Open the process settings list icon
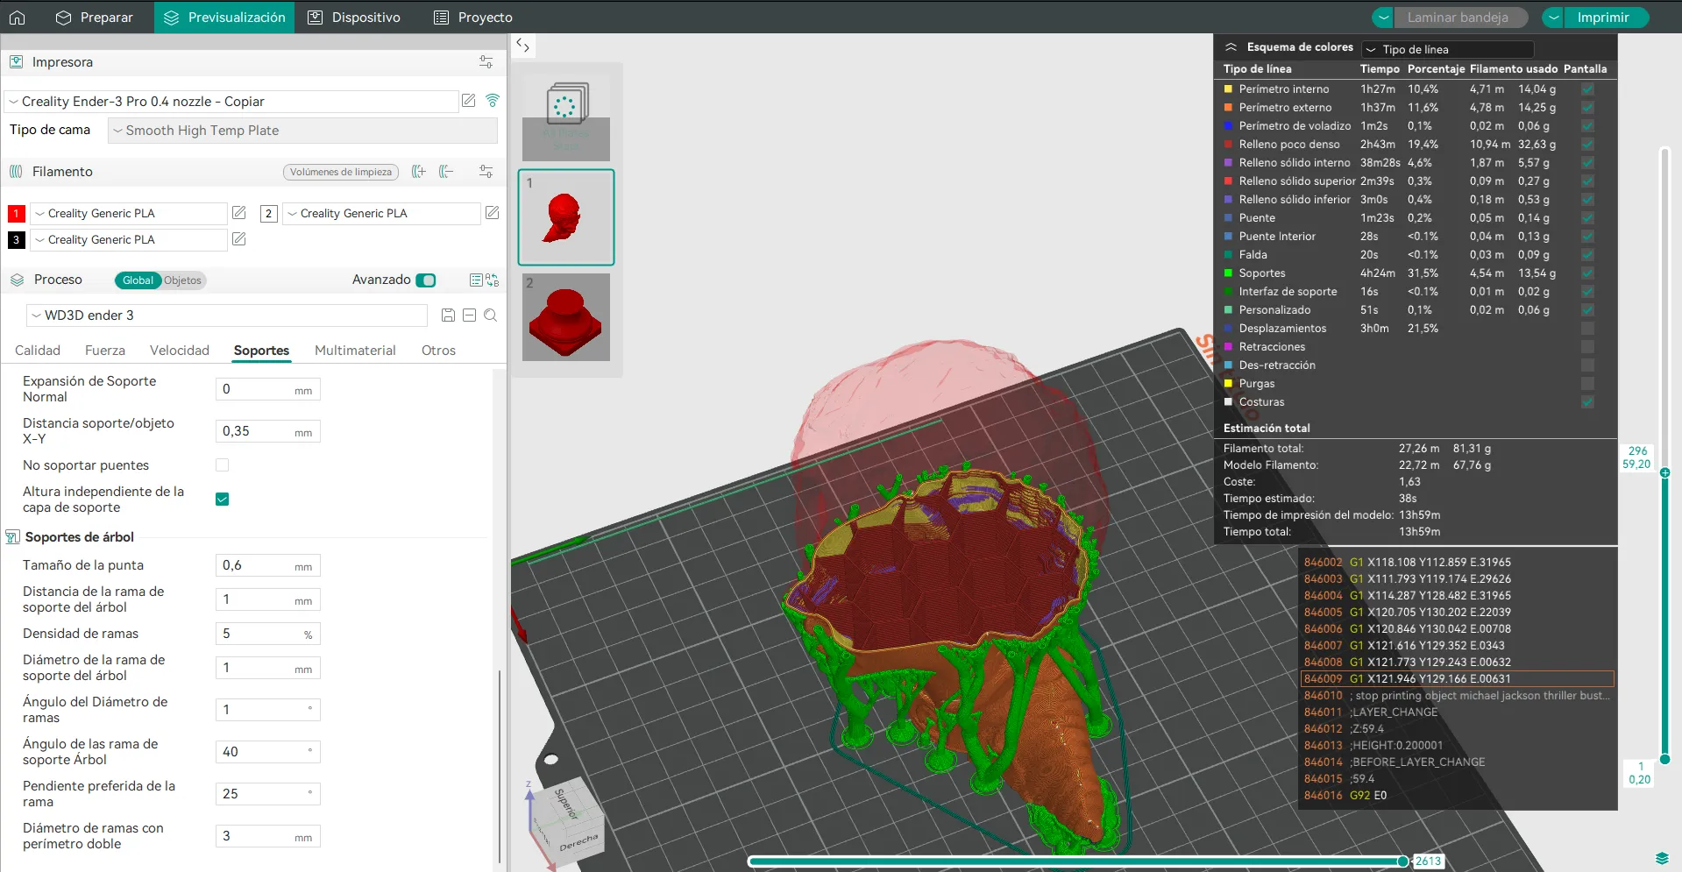 [x=476, y=280]
